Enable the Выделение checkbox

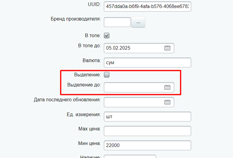point(107,75)
